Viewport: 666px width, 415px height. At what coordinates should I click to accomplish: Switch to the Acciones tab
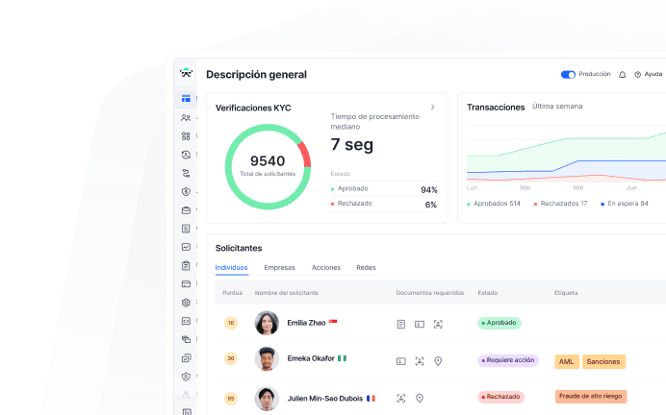pos(325,267)
